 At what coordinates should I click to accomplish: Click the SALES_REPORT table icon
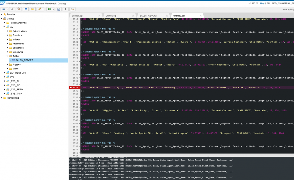tap(13, 60)
